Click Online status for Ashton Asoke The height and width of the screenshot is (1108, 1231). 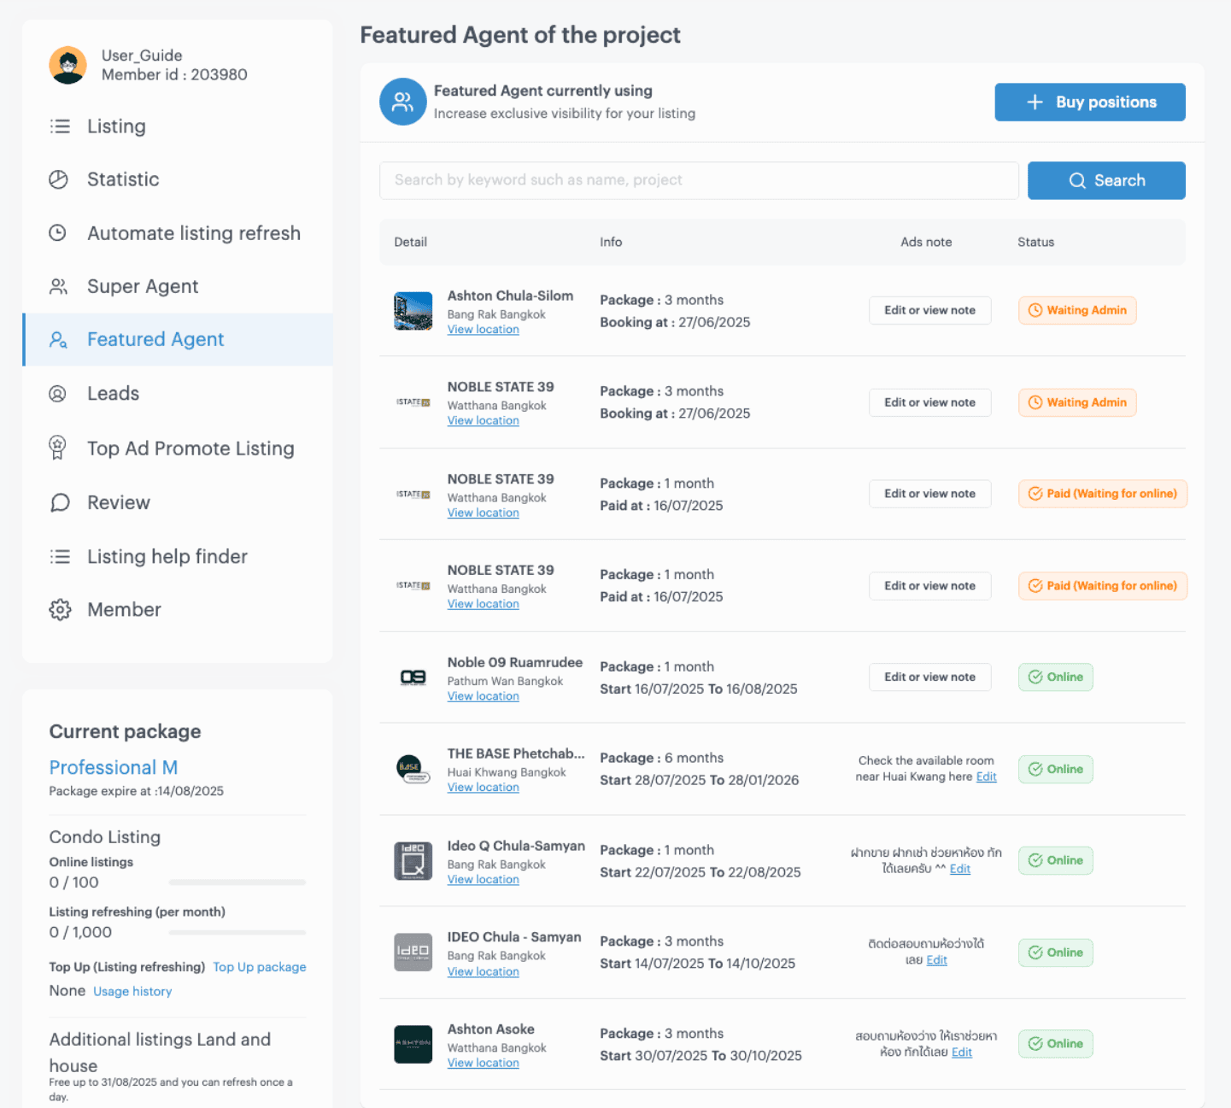pos(1056,1044)
